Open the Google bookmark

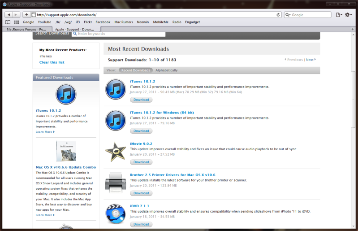pos(28,22)
